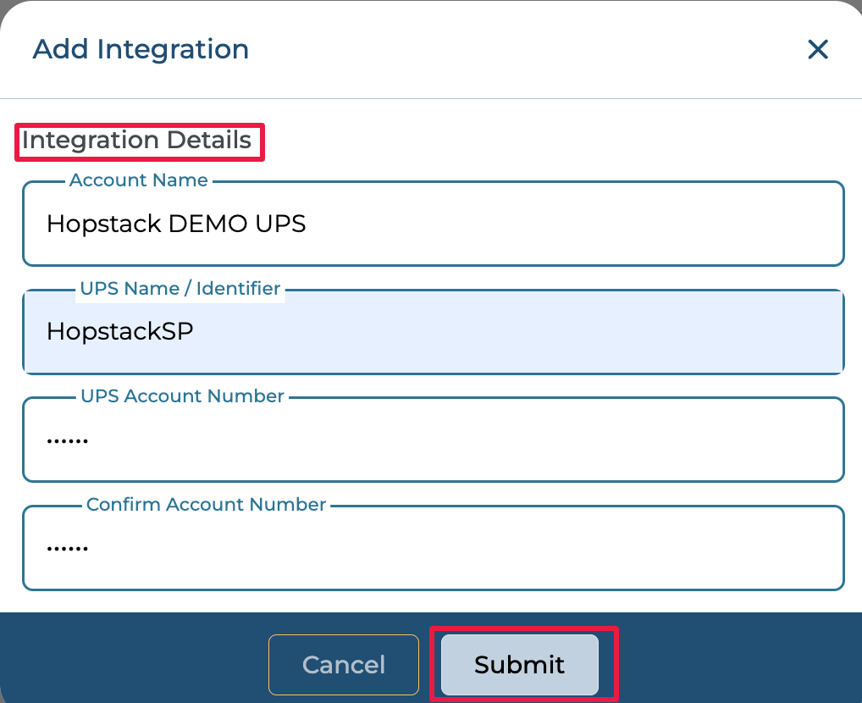Click masked dots in Confirm Account Number

[67, 549]
